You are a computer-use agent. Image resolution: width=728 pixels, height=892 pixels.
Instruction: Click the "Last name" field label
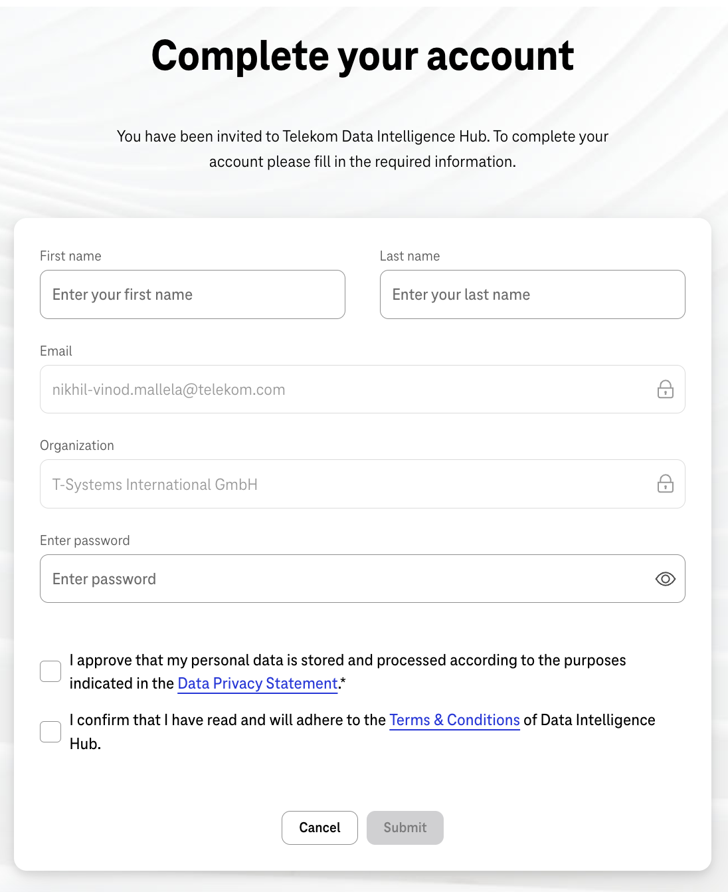(x=410, y=256)
